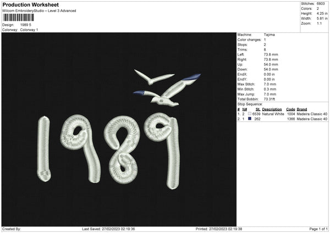Click the Max Jump value '7.0 mm'
This screenshot has height=233, width=330.
270,94
